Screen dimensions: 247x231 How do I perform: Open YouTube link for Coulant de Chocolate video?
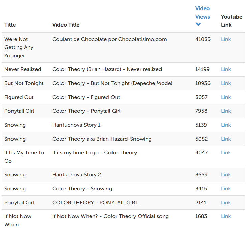tap(226, 39)
